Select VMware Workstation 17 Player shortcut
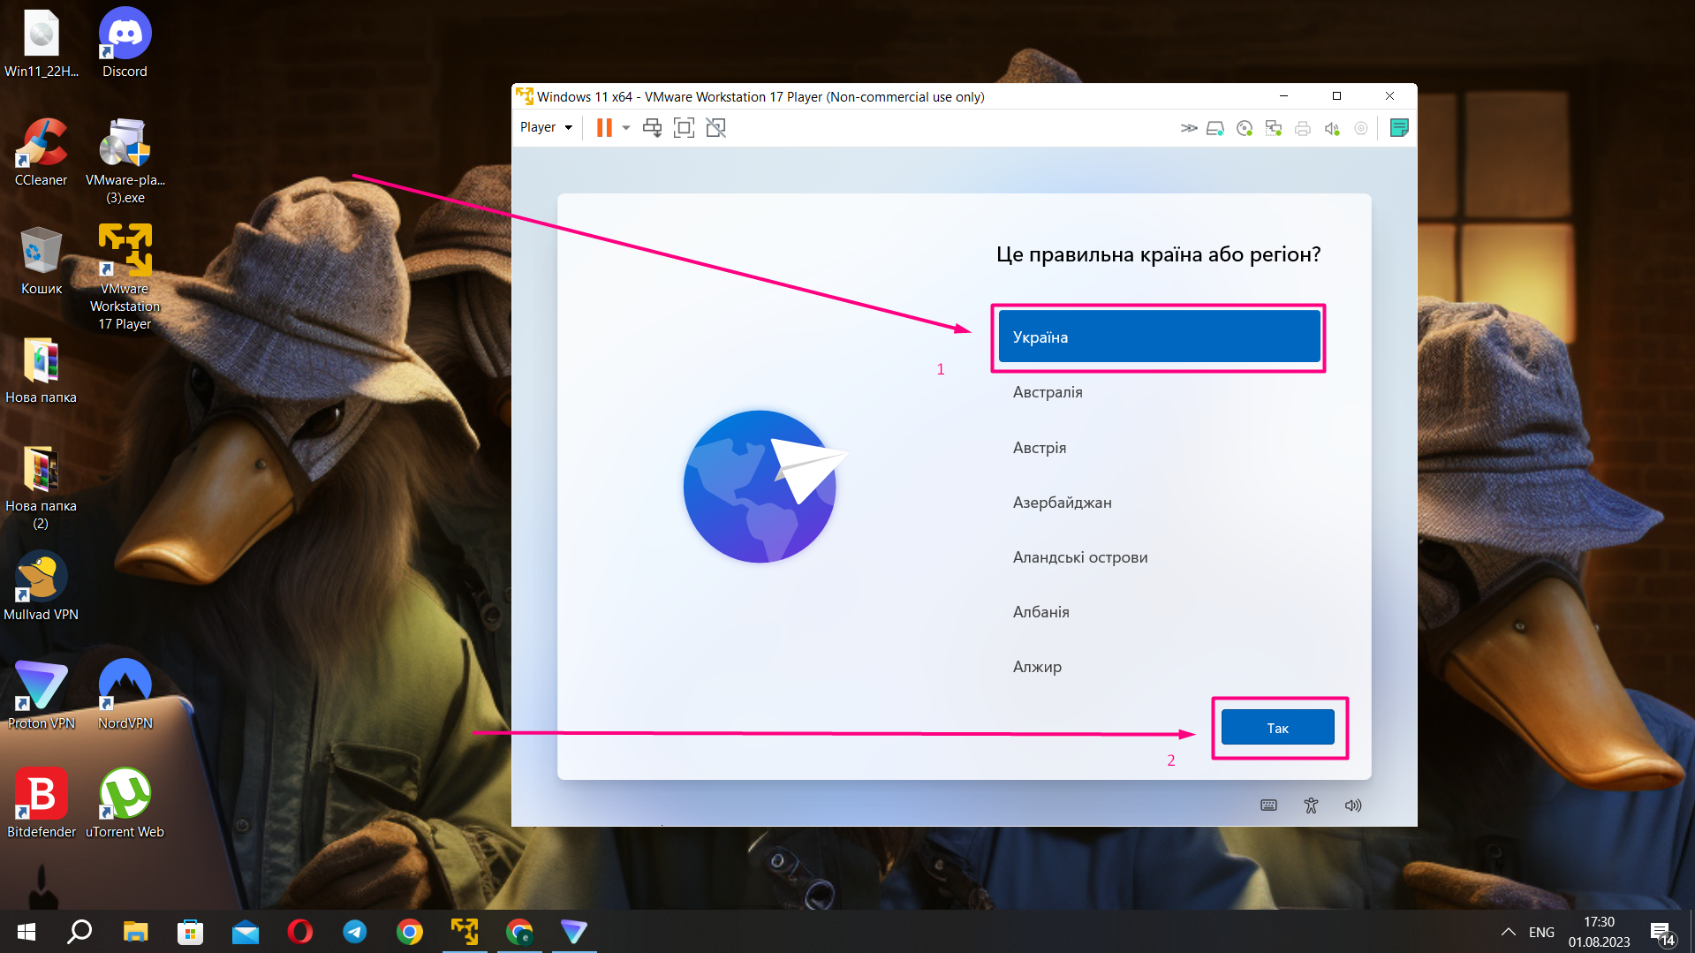This screenshot has width=1695, height=953. [125, 277]
